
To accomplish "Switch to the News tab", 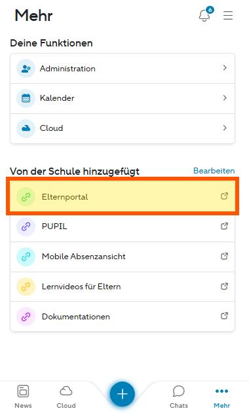I will [x=23, y=397].
